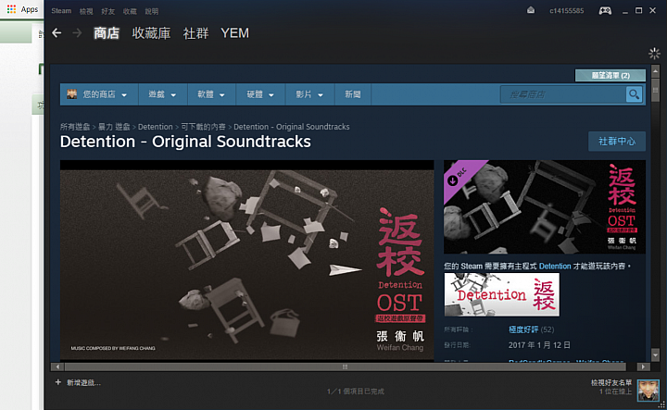This screenshot has height=410, width=667.
Task: Open friend avatar at bottom right
Action: (648, 391)
